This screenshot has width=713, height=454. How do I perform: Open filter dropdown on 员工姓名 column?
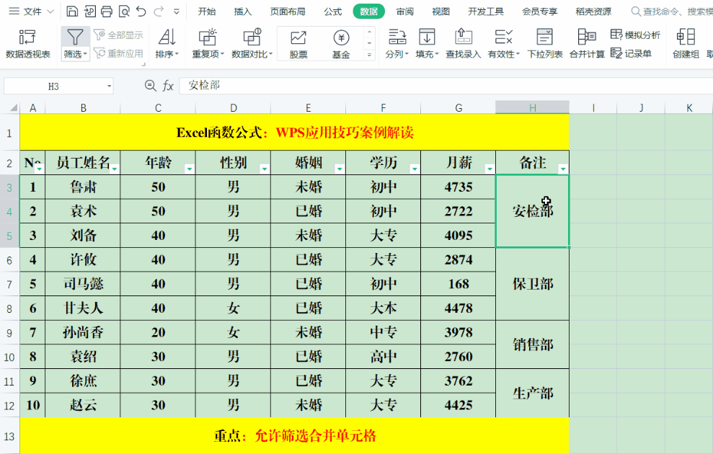coord(115,169)
